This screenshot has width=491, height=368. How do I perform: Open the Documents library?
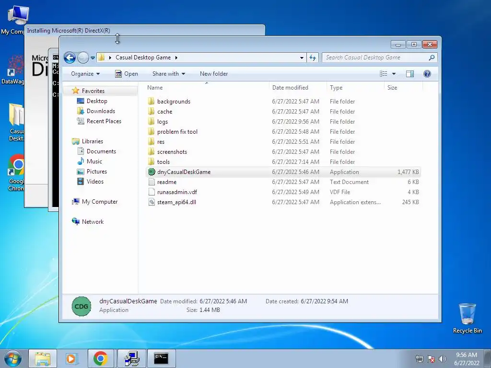coord(101,151)
